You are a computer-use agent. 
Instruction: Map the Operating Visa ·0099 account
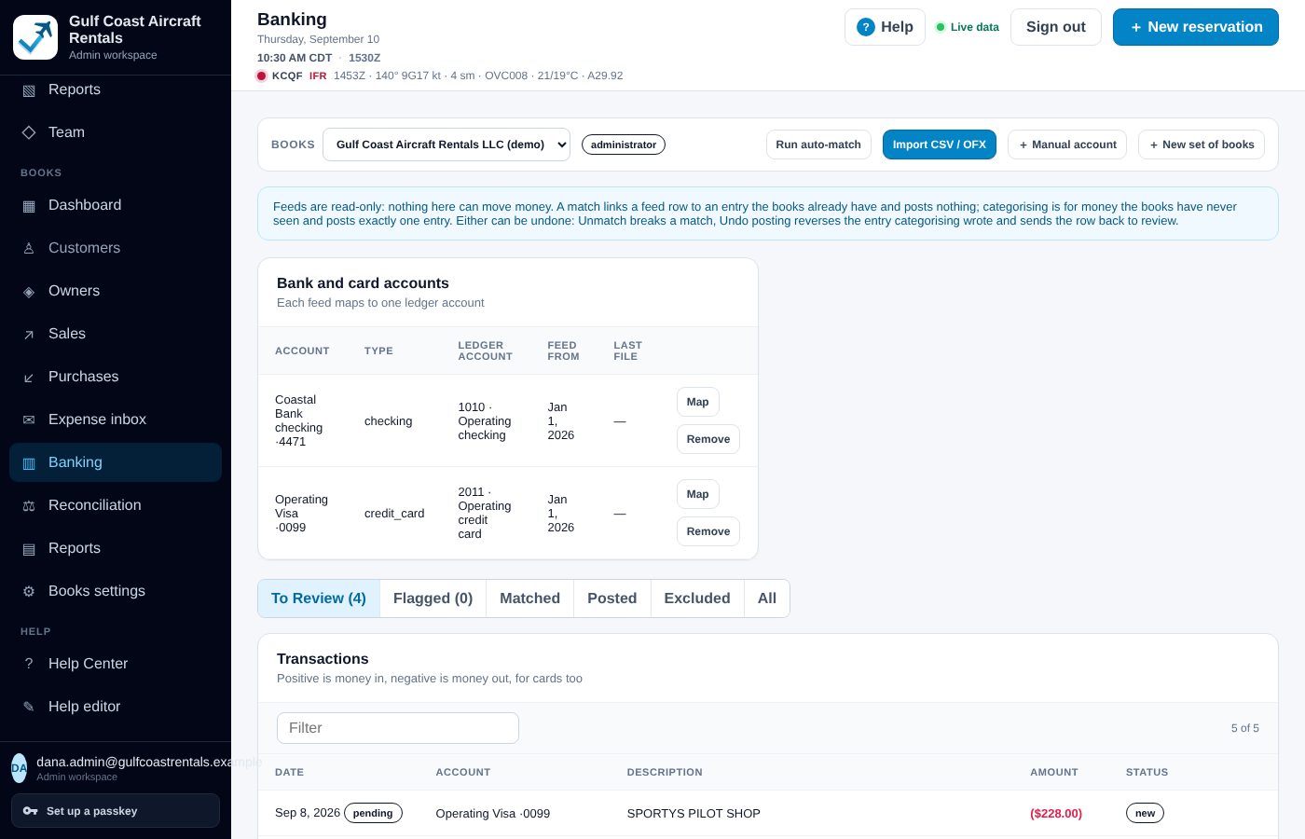tap(698, 494)
